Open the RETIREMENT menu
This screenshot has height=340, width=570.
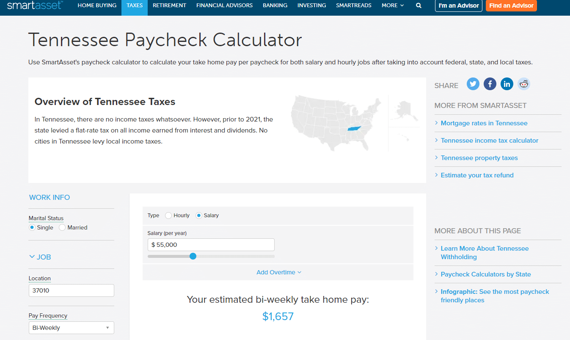(x=169, y=6)
